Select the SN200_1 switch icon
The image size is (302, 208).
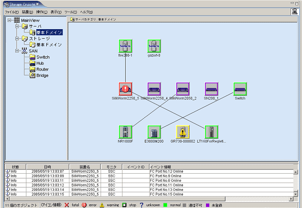[211, 89]
